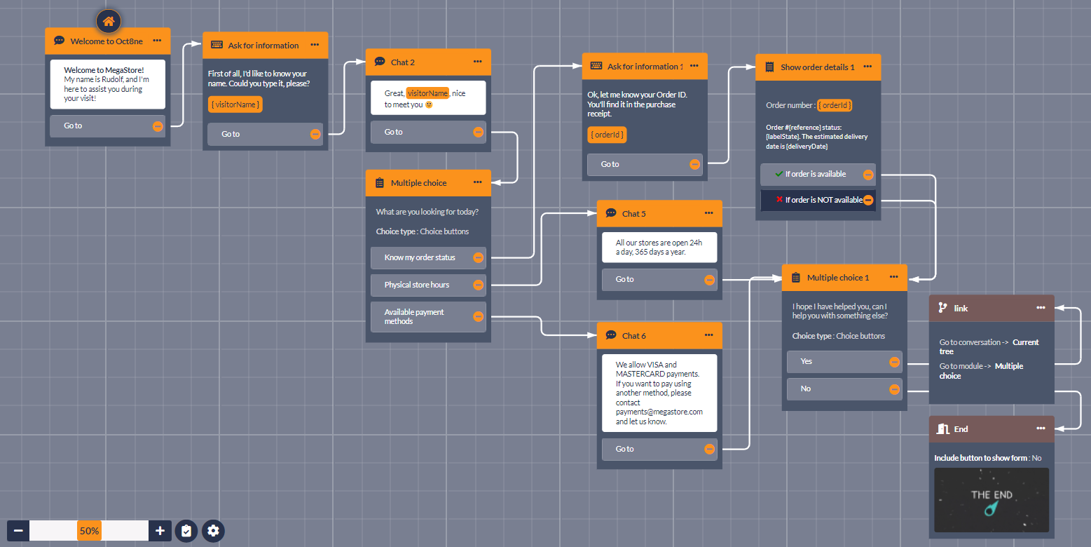The width and height of the screenshot is (1091, 547).
Task: Remove connection on 'If order is available'
Action: point(868,175)
